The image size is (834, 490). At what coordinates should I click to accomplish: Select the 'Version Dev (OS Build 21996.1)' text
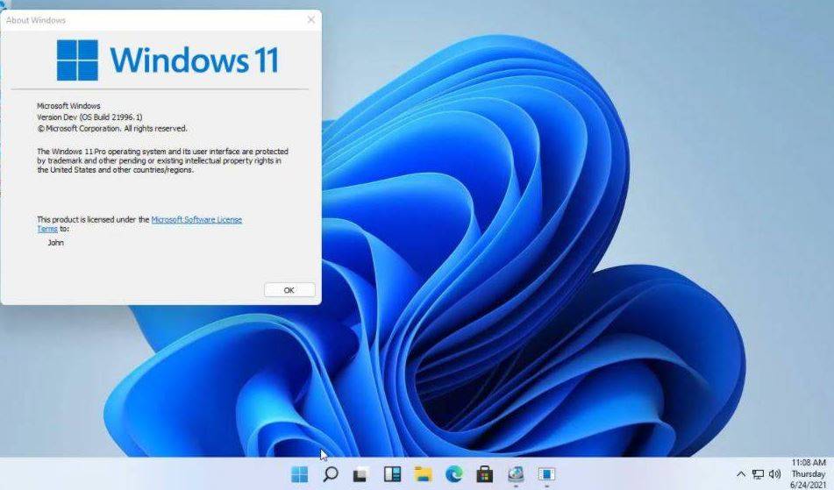[x=89, y=117]
